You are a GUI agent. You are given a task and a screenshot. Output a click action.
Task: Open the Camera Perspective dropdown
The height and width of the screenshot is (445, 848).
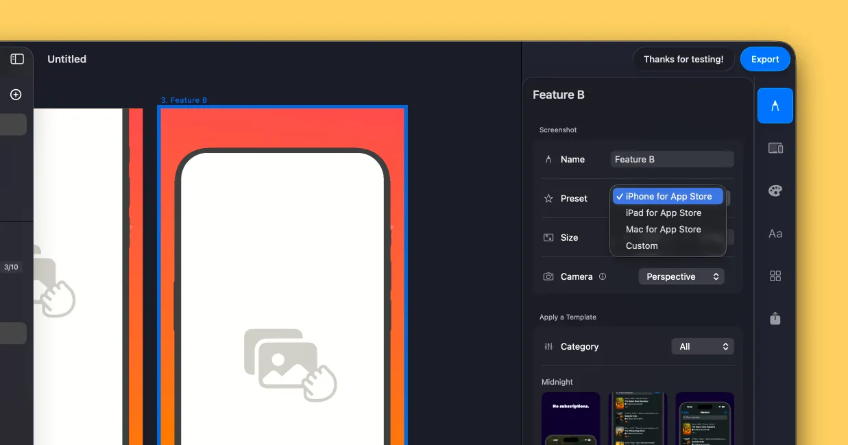pyautogui.click(x=681, y=276)
